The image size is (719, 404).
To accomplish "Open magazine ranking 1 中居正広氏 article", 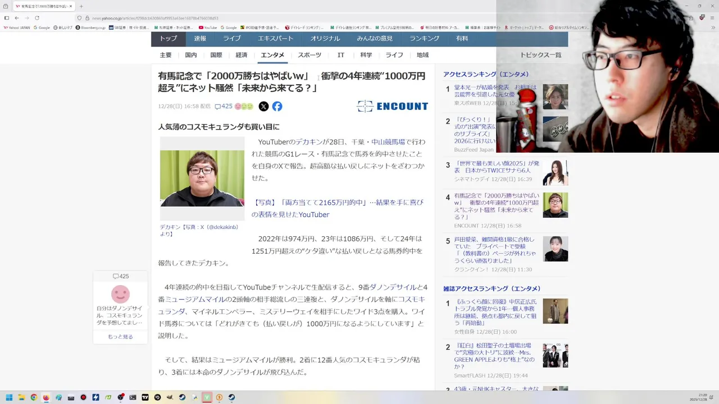I will pyautogui.click(x=495, y=313).
